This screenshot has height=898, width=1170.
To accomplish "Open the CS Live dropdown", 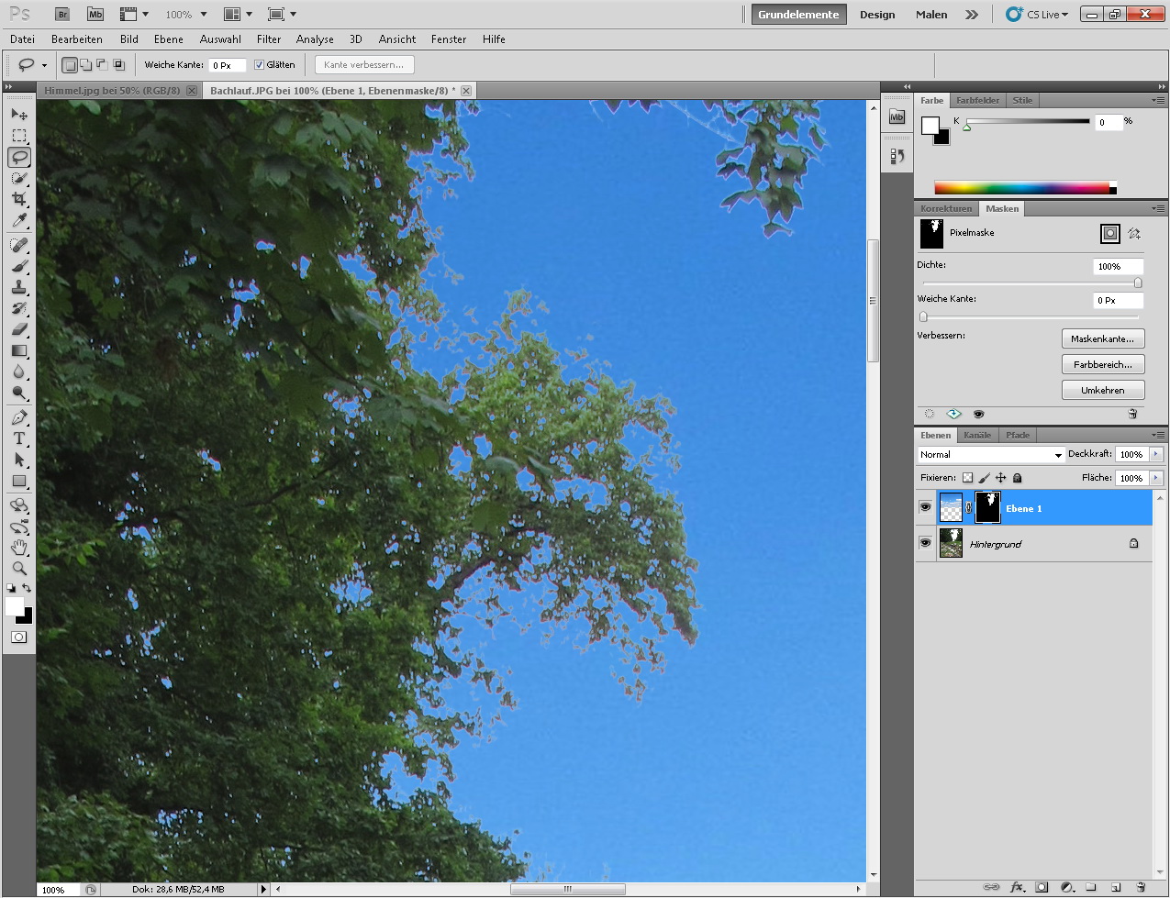I will tap(1038, 15).
